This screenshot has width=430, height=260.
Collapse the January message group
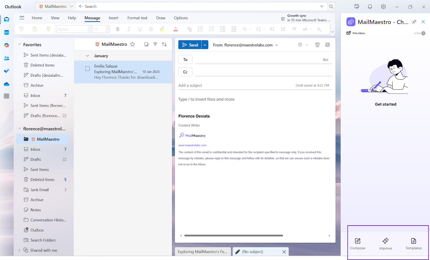click(87, 56)
